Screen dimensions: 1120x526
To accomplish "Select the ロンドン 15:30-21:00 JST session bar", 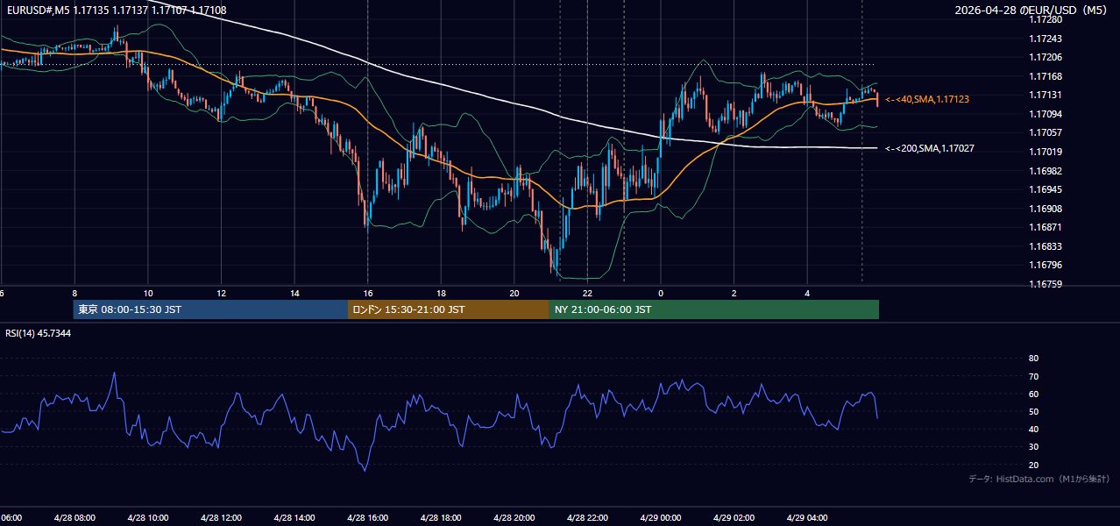I will 449,309.
